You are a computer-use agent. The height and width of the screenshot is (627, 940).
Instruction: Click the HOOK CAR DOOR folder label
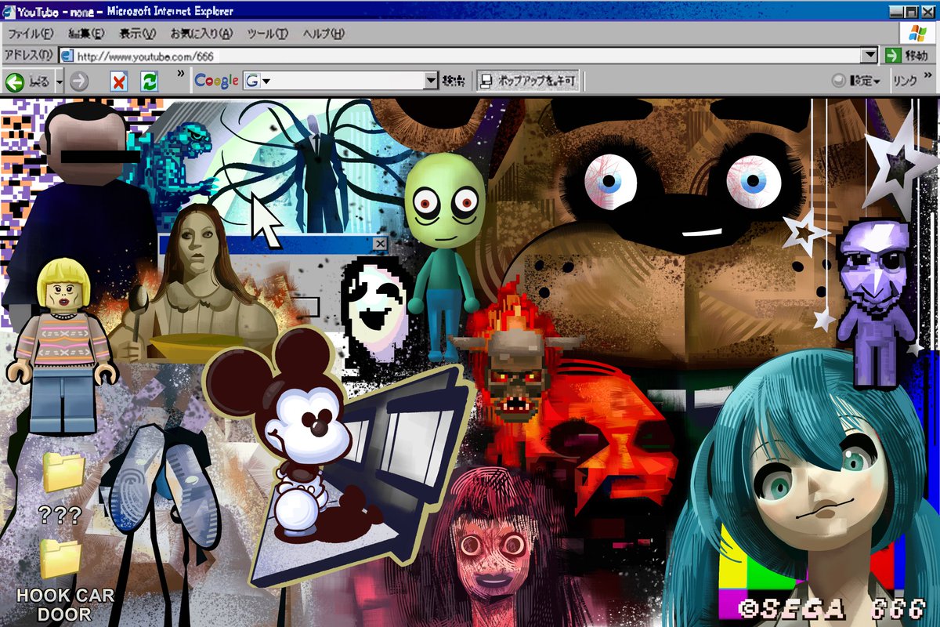(x=65, y=605)
